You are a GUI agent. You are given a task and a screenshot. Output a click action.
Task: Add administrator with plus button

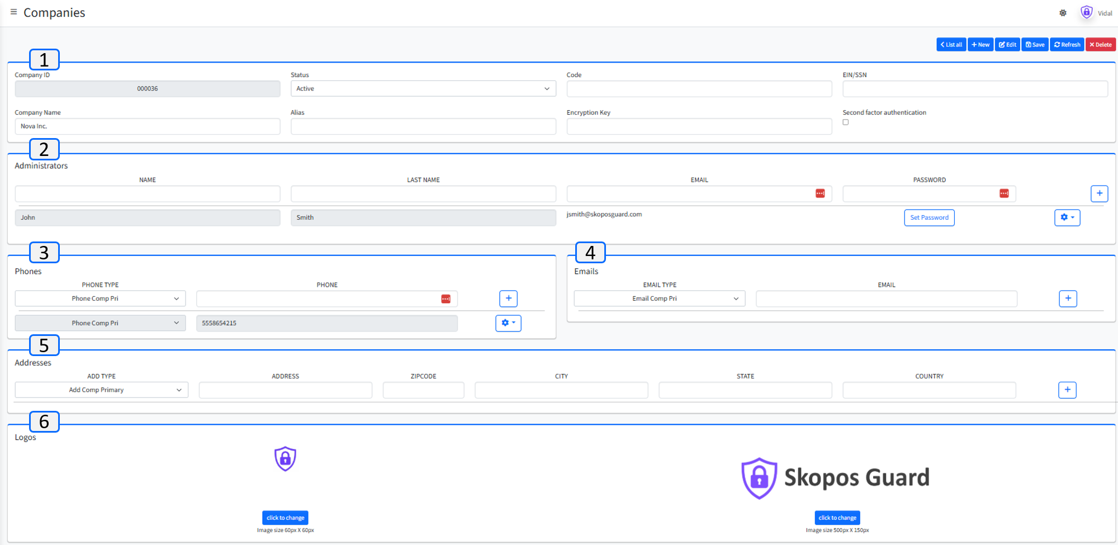tap(1100, 193)
